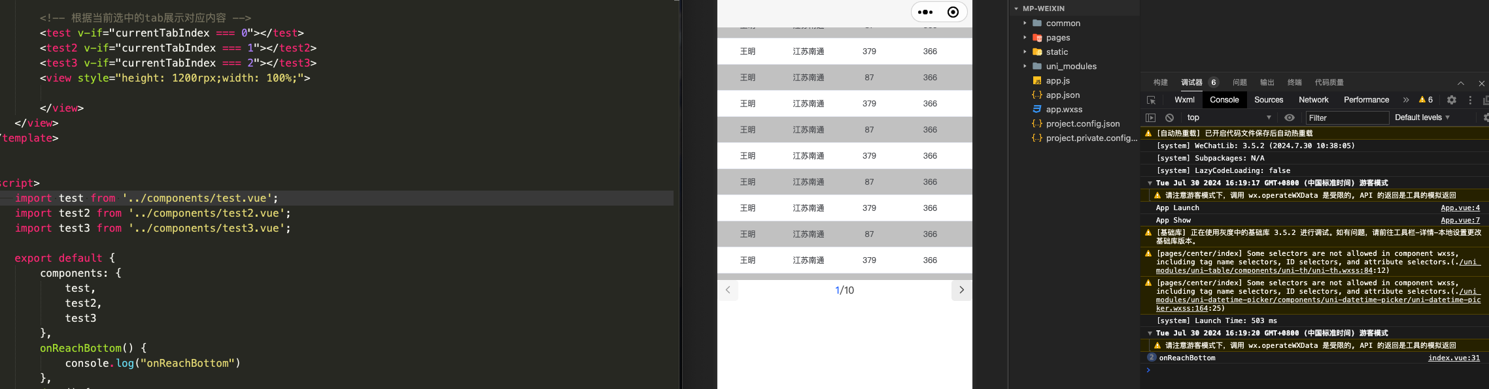Open the app.json file
Viewport: 1489px width, 389px height.
(x=1063, y=95)
